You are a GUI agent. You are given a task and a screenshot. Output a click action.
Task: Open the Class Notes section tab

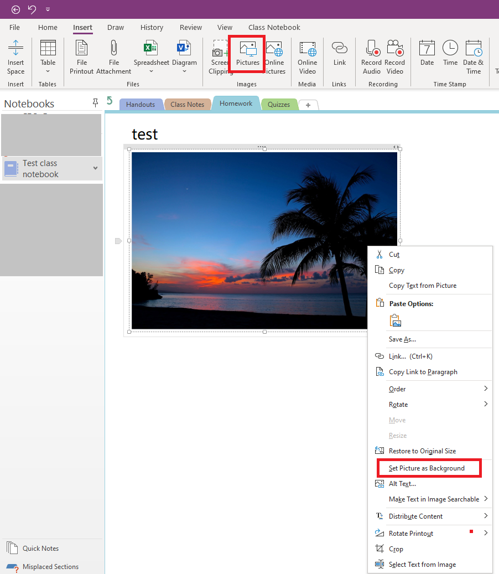(x=188, y=104)
